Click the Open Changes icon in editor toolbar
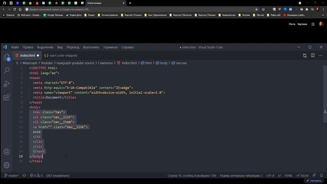The image size is (327, 184). (x=305, y=56)
